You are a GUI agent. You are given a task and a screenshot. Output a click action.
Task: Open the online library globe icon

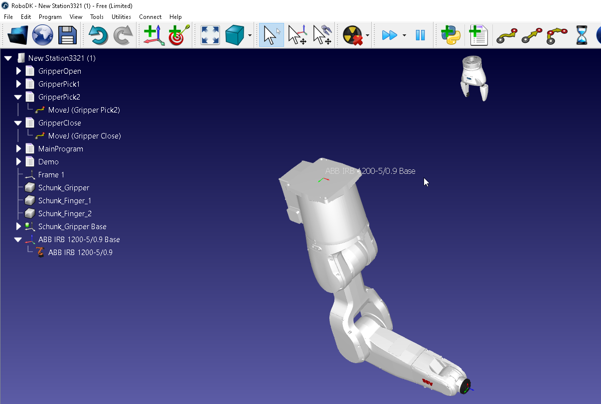[42, 35]
